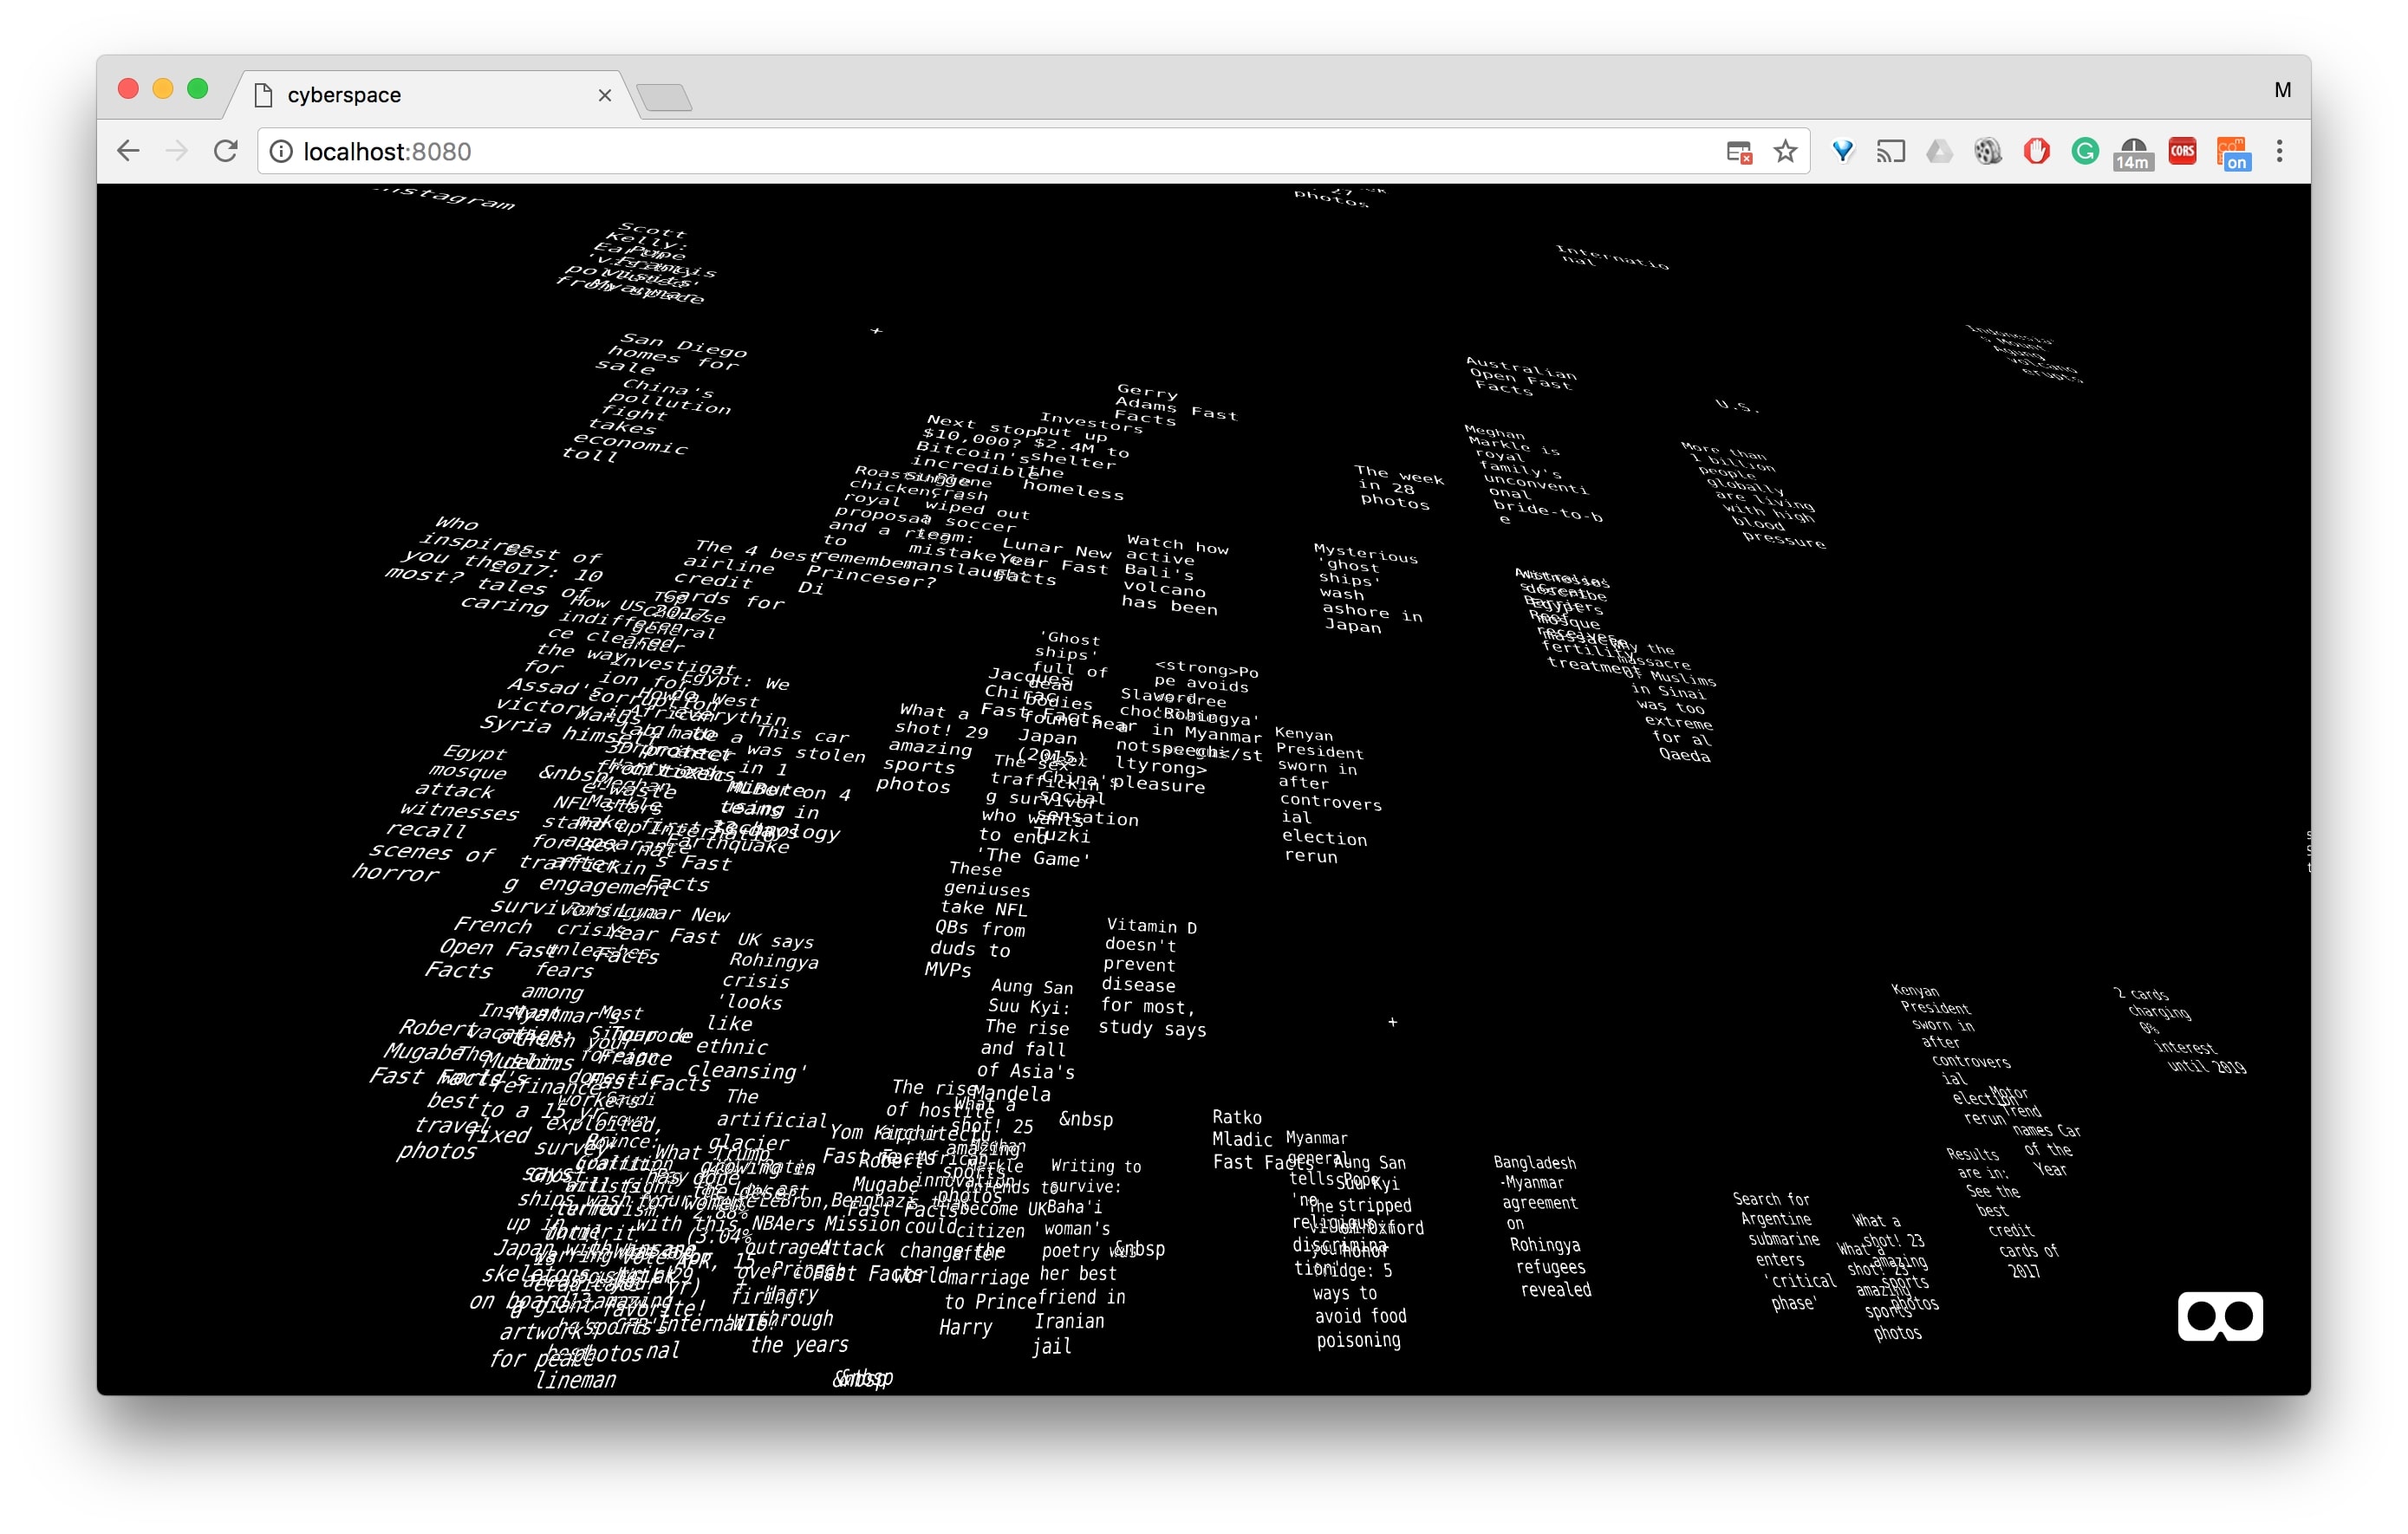Viewport: 2408px width, 1534px height.
Task: Click the blue funnel extension icon
Action: (1842, 152)
